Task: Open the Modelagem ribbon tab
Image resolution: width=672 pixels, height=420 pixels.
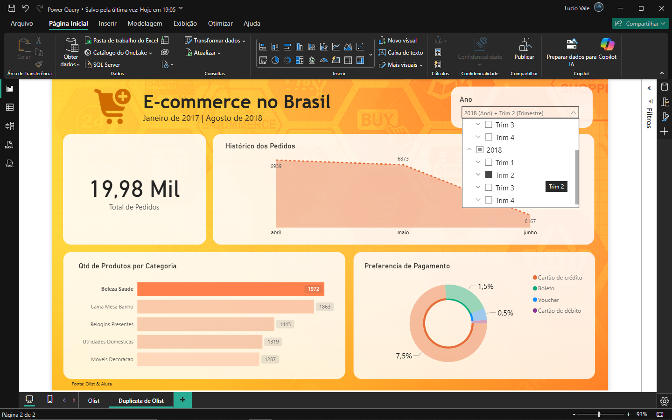Action: 145,23
